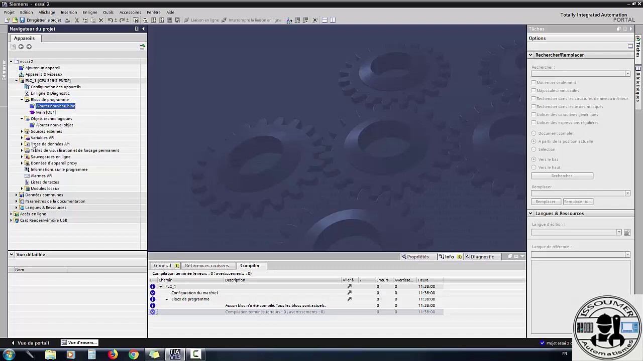This screenshot has height=361, width=643.
Task: Click the Remplacer tout button
Action: (578, 202)
